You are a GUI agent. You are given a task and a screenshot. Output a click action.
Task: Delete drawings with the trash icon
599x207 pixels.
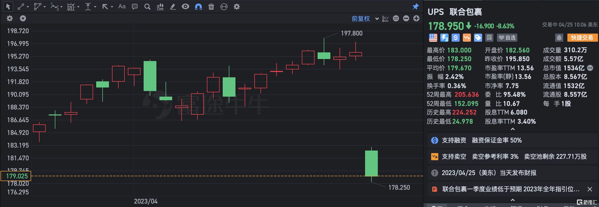click(x=211, y=7)
